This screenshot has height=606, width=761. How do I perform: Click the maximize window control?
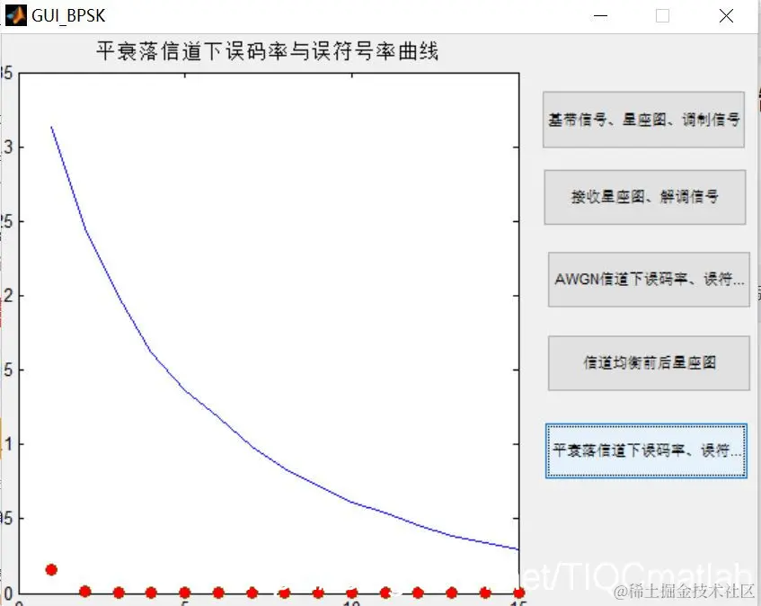click(x=662, y=15)
